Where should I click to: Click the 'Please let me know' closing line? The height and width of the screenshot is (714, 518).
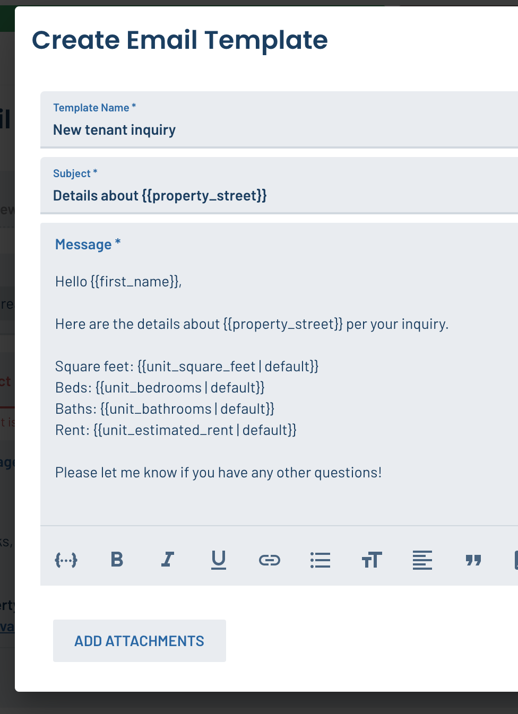coord(219,473)
